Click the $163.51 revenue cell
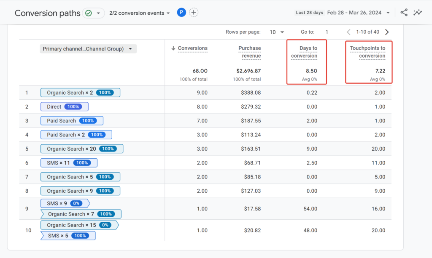432x258 pixels. (x=251, y=149)
